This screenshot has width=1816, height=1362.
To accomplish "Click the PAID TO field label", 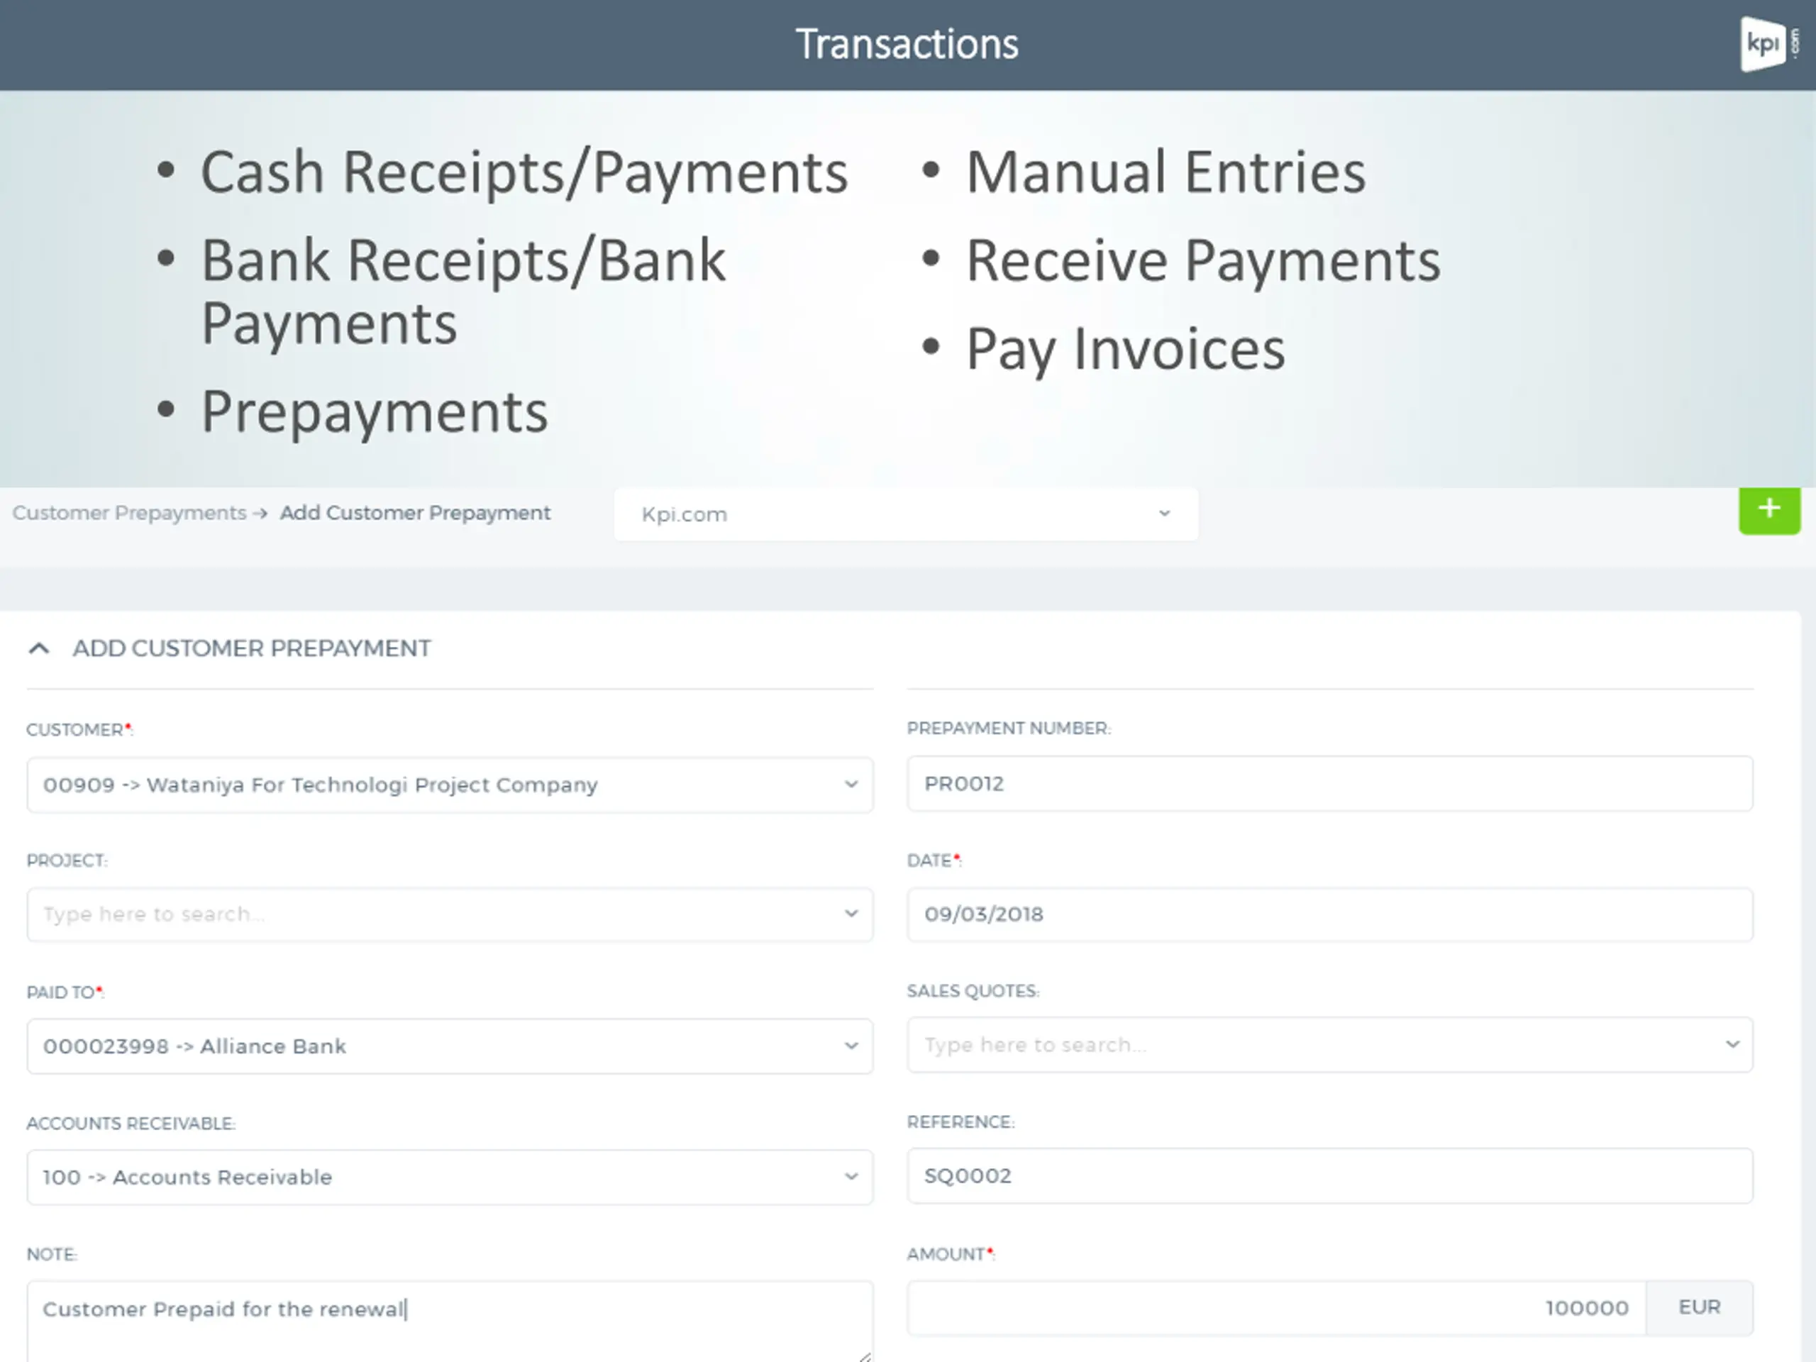I will point(65,992).
